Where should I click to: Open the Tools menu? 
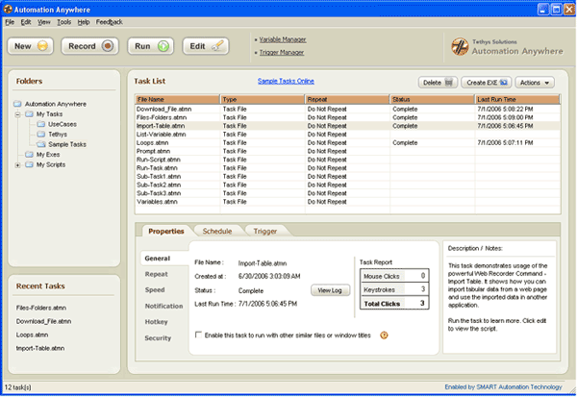[x=63, y=20]
